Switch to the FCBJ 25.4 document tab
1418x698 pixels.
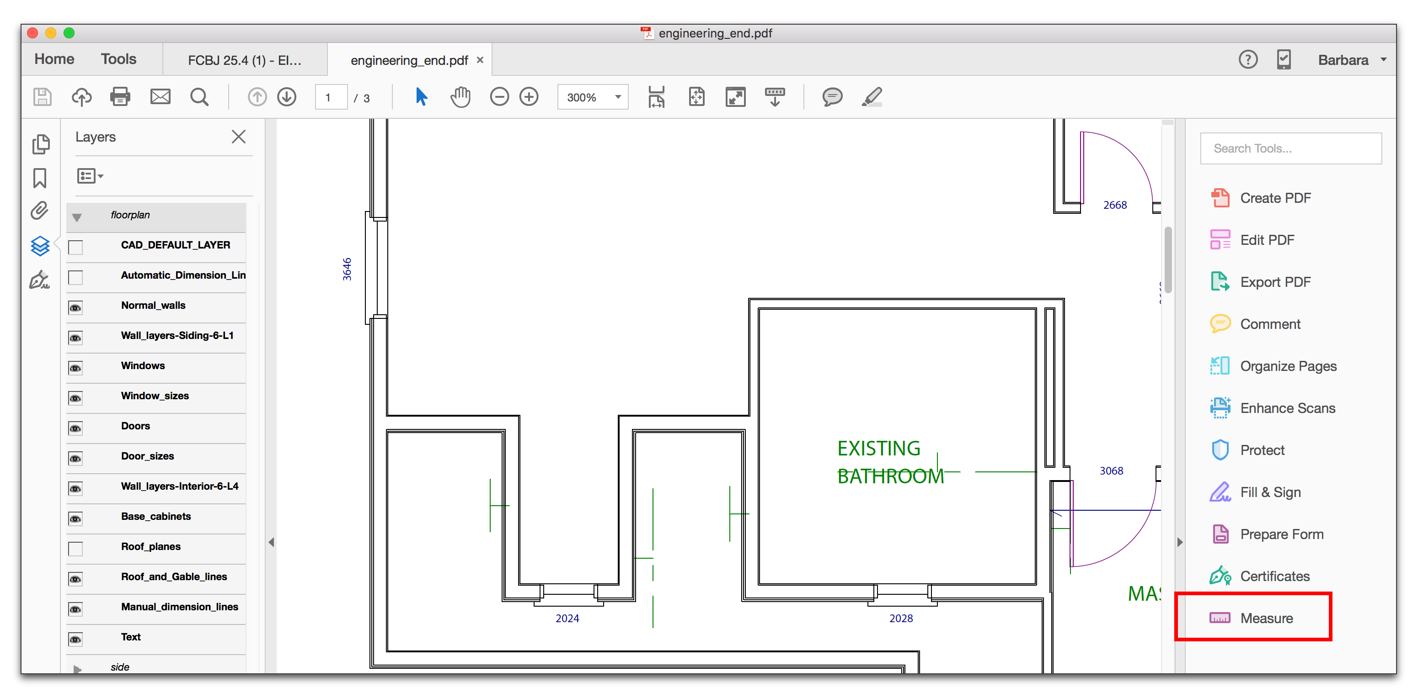[x=244, y=60]
